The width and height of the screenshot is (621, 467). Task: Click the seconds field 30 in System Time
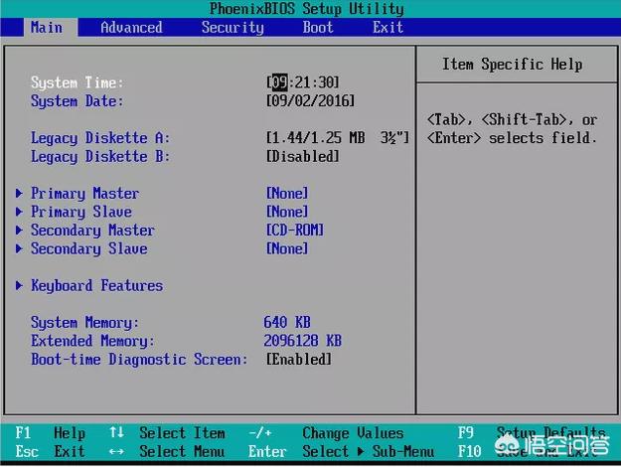(326, 82)
